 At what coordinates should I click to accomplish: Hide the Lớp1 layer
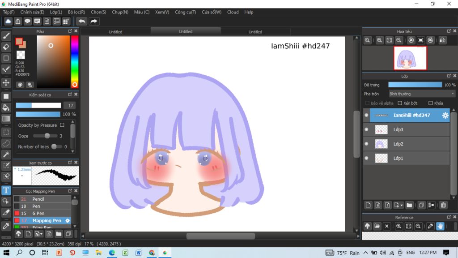click(x=367, y=158)
